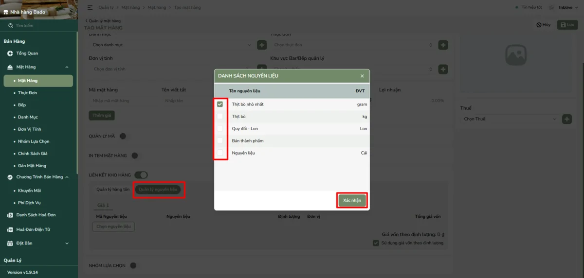Screen dimensions: 584x278
Task: Select the Giá 1 tab
Action: pyautogui.click(x=103, y=206)
